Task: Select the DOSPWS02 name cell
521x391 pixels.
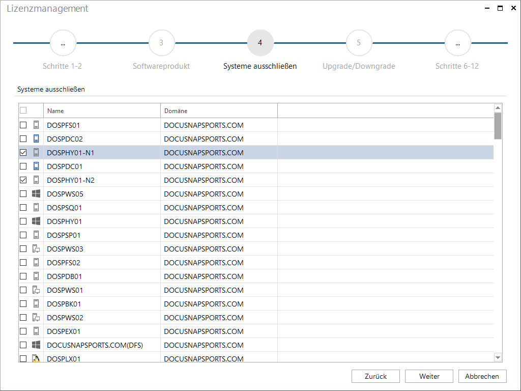Action: click(102, 318)
